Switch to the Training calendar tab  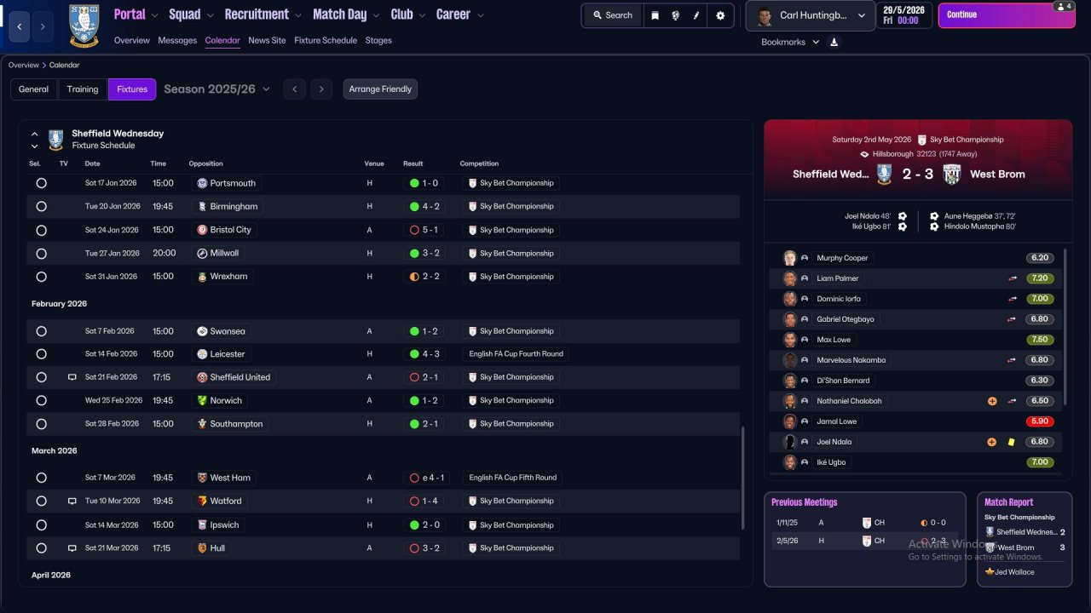pyautogui.click(x=83, y=89)
